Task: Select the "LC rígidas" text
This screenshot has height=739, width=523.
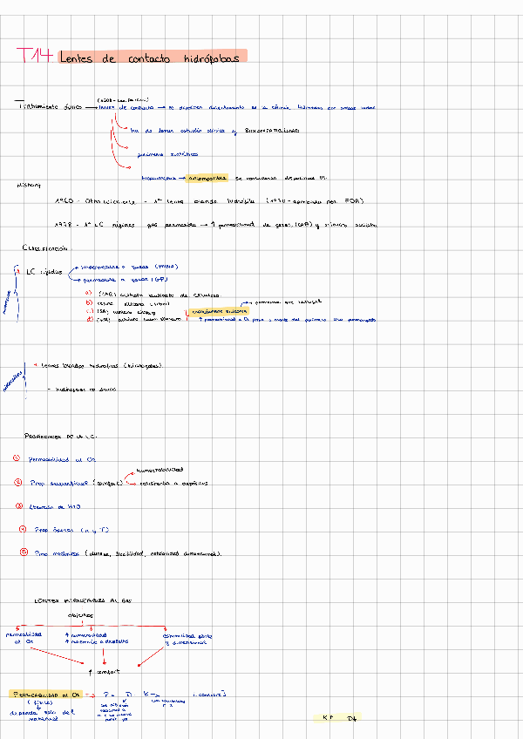Action: tap(45, 272)
